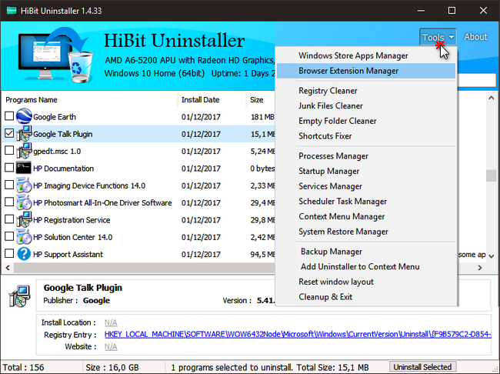The width and height of the screenshot is (500, 374).
Task: Minimize the HiBit Uninstaller window
Action: pyautogui.click(x=421, y=11)
